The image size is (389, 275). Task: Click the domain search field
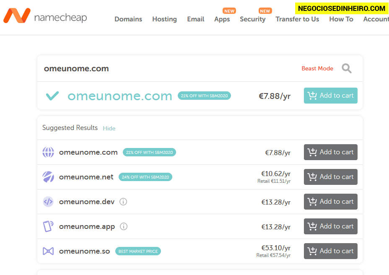click(169, 68)
